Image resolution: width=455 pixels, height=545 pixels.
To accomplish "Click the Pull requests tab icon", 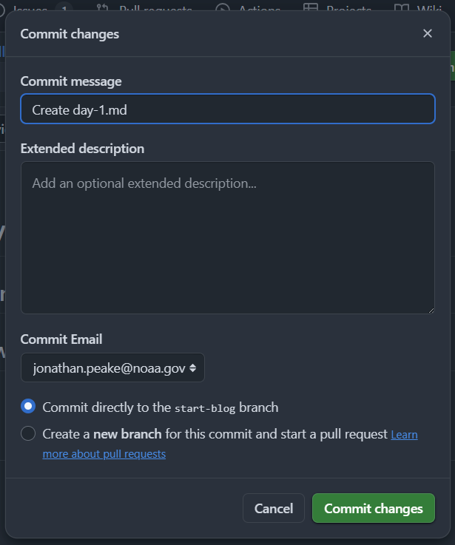I will pos(103,7).
